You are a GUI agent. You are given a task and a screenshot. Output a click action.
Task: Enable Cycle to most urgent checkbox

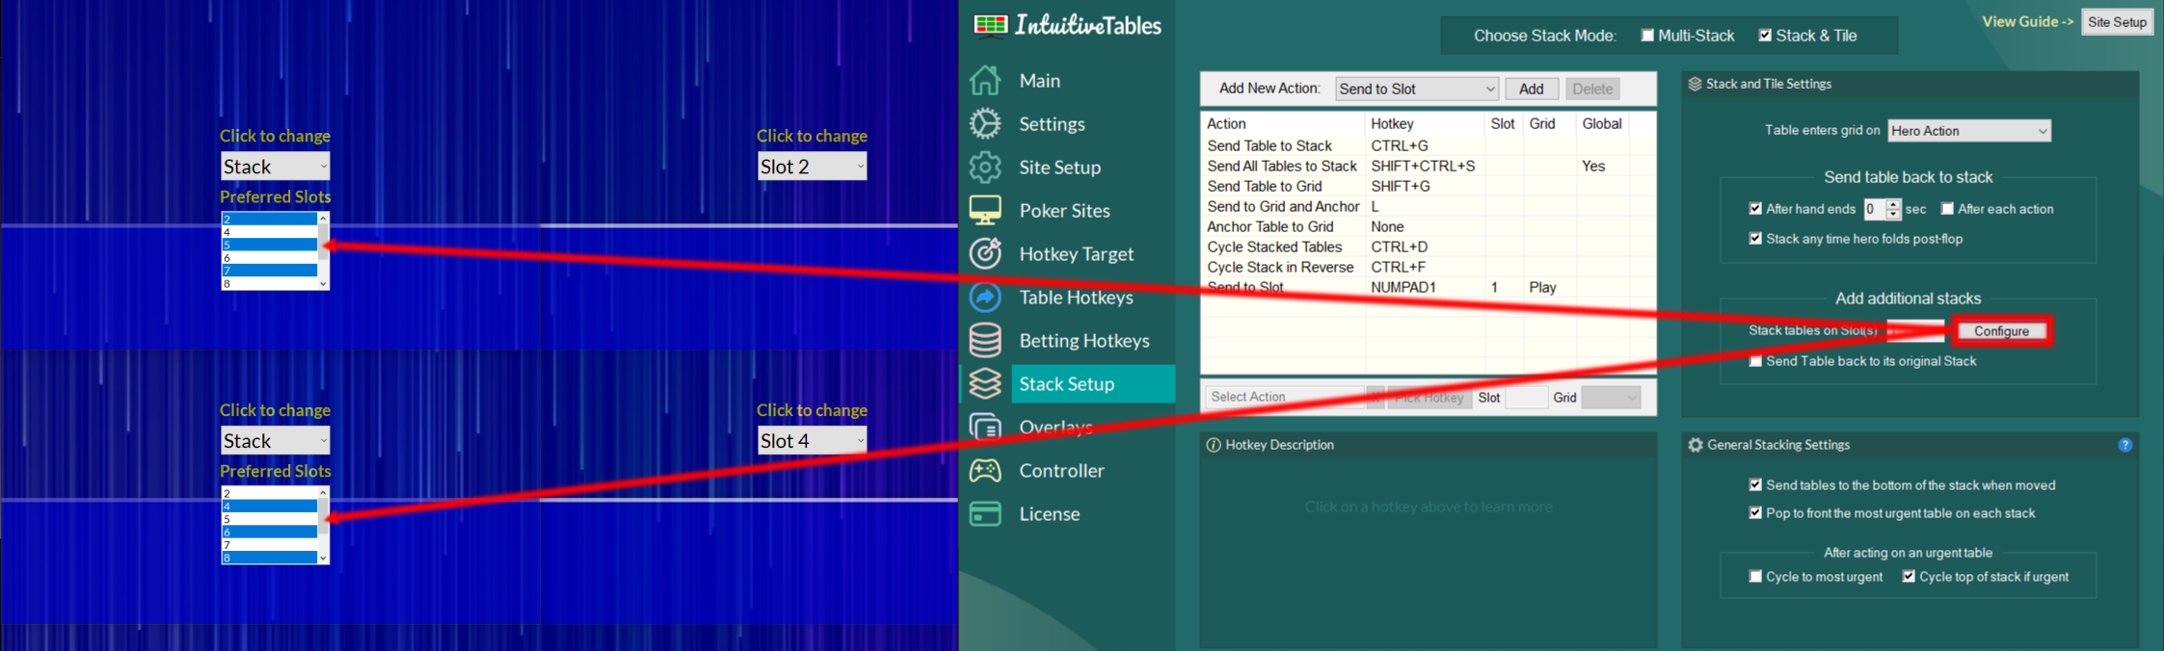1755,577
